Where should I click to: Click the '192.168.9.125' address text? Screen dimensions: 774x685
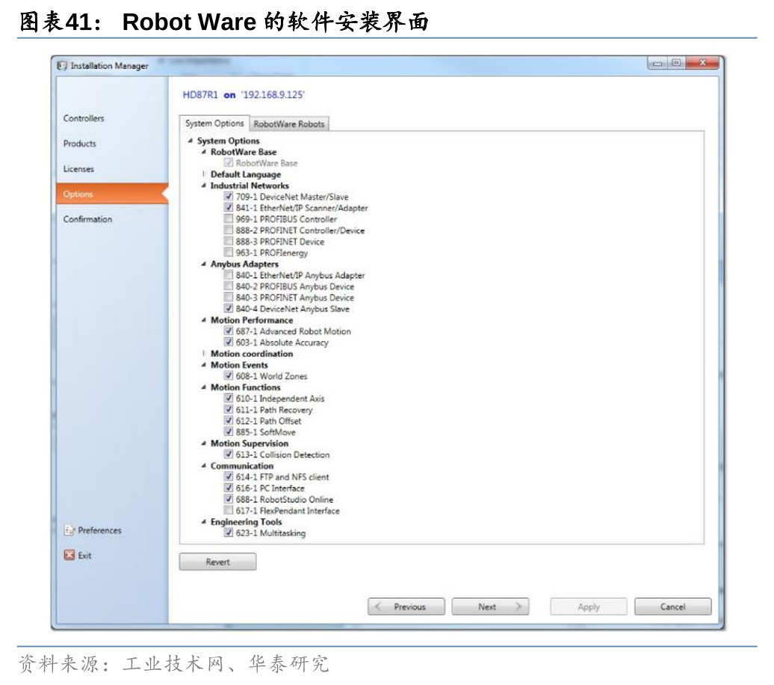[273, 95]
